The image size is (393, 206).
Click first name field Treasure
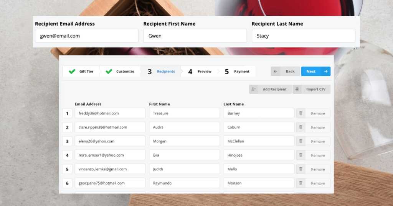[185, 113]
